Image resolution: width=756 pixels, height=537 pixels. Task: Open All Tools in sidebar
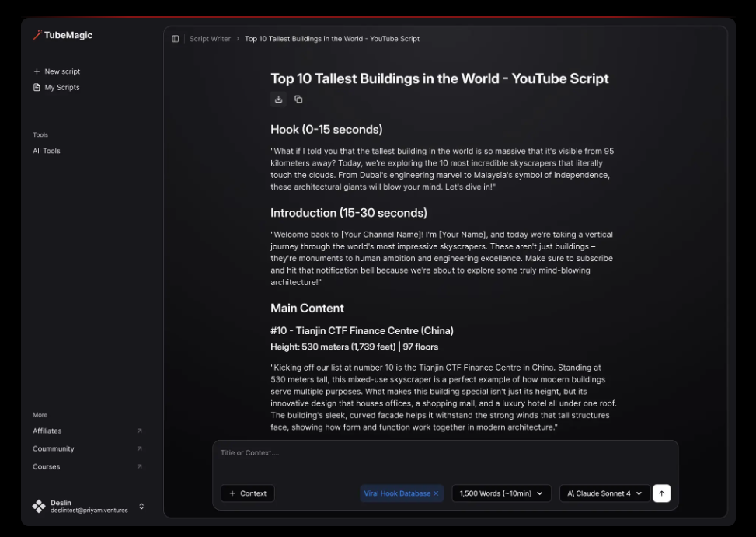pyautogui.click(x=47, y=151)
